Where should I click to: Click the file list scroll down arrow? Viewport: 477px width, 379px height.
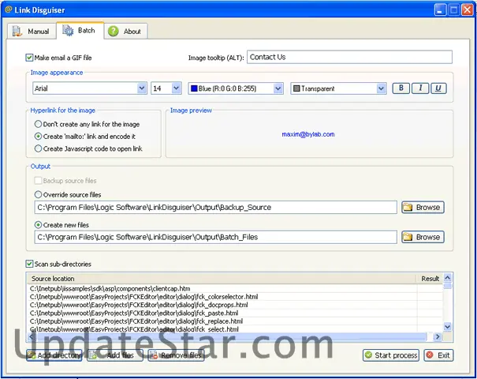448,327
